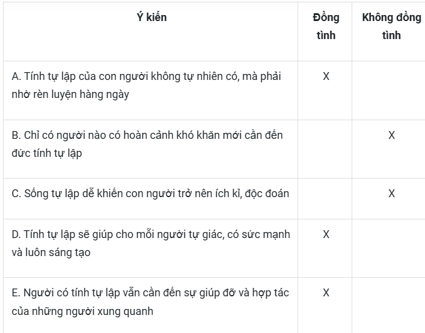This screenshot has width=425, height=333.
Task: Click empty Không đồng tình cell in row E
Action: click(388, 305)
